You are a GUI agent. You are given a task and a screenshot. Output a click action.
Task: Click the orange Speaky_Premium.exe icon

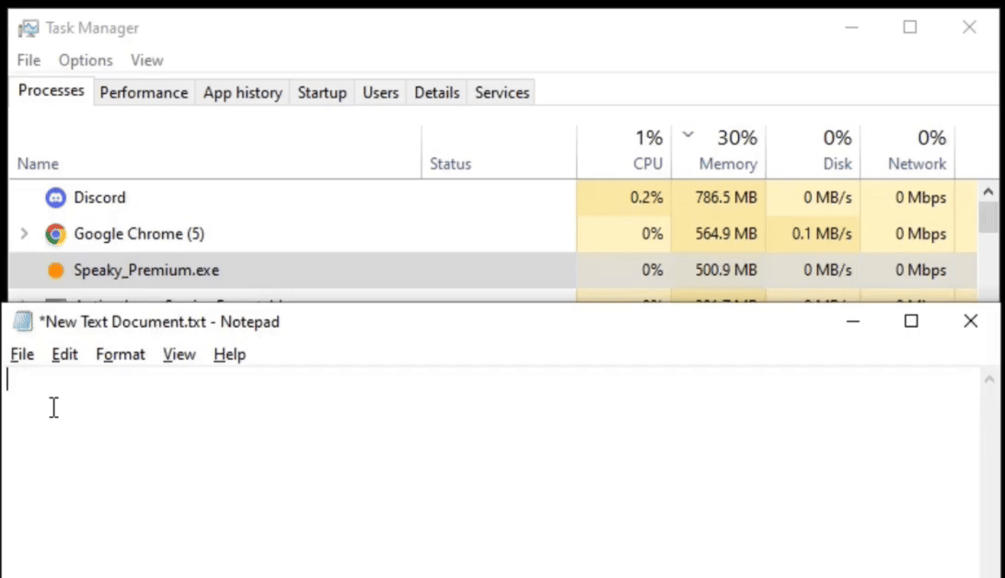click(56, 271)
